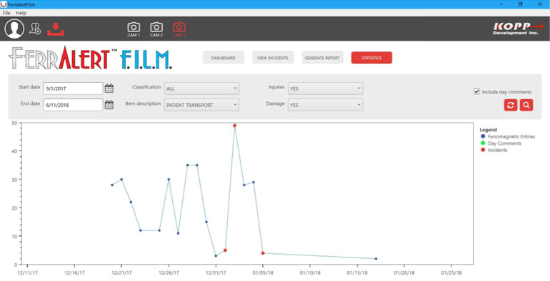Click the add user icon

(x=35, y=29)
